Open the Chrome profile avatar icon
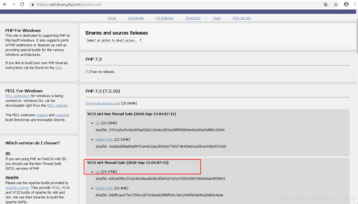Image resolution: width=358 pixels, height=204 pixels. coord(346,4)
